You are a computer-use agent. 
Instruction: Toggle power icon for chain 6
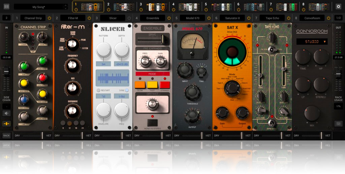coord(239,9)
